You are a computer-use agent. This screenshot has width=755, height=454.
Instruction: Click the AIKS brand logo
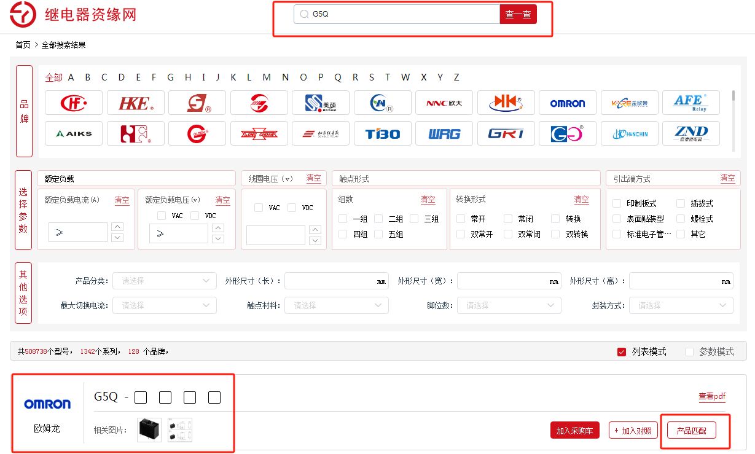[x=74, y=133]
